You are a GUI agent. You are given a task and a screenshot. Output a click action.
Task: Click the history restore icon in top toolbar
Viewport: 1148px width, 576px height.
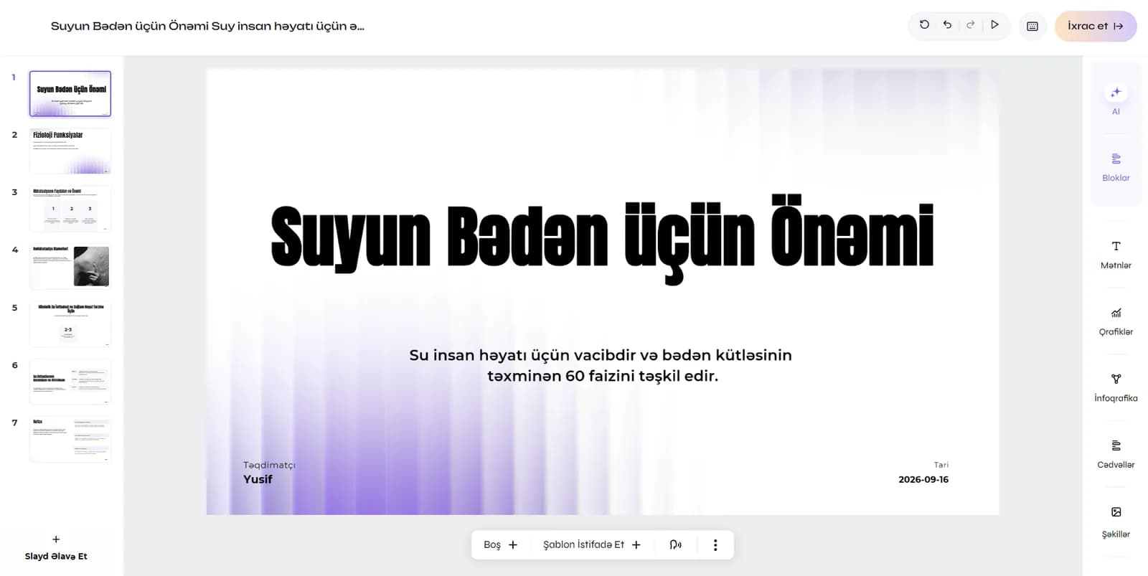924,25
